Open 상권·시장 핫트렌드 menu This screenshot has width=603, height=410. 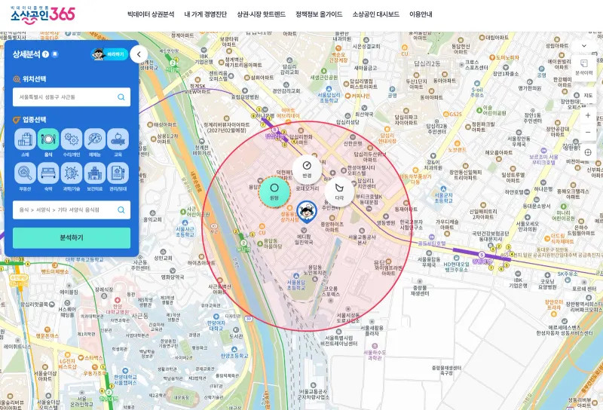tap(261, 14)
